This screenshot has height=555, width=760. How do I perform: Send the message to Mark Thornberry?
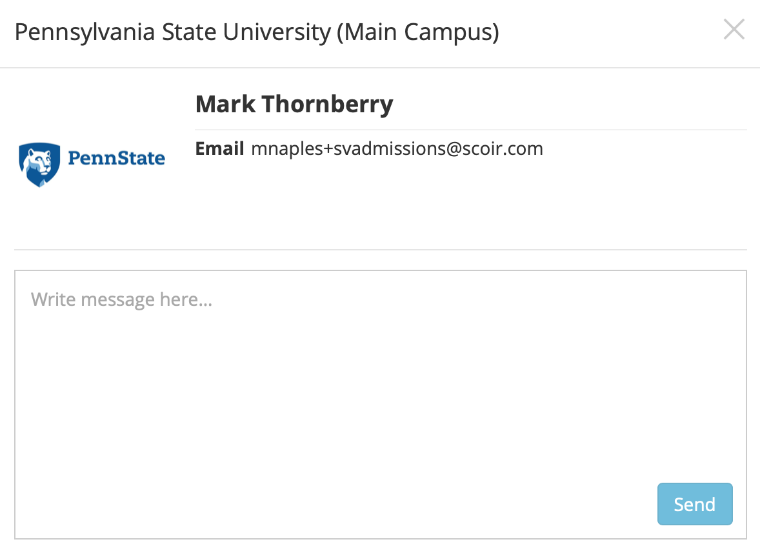coord(695,504)
